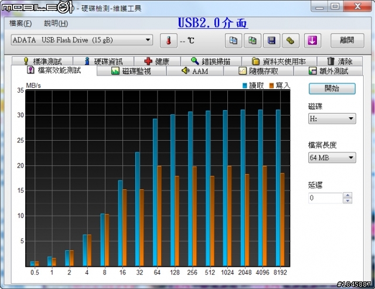Image resolution: width=375 pixels, height=289 pixels.
Task: Minimize the window
Action: [x=320, y=6]
